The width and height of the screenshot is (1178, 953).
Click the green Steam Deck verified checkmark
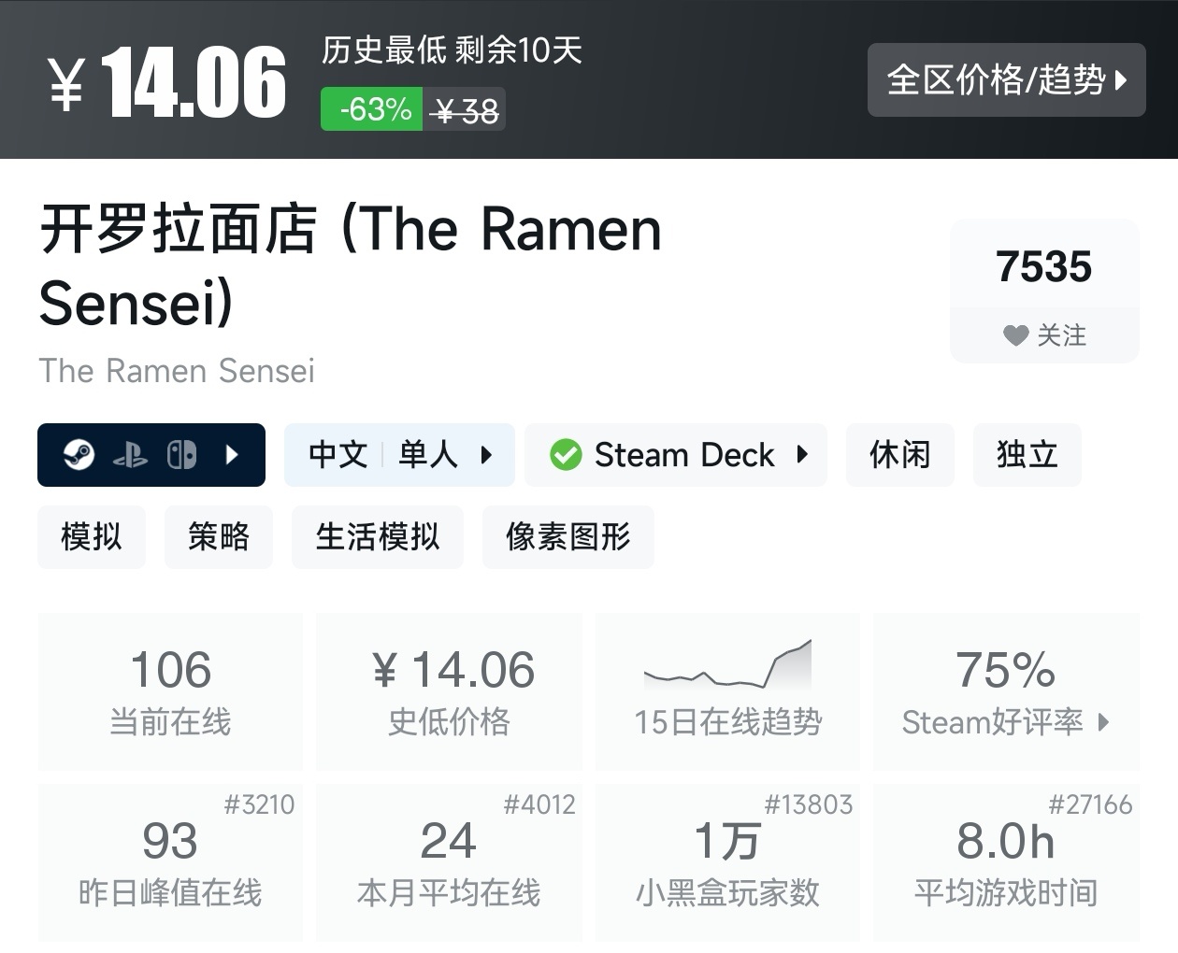565,455
